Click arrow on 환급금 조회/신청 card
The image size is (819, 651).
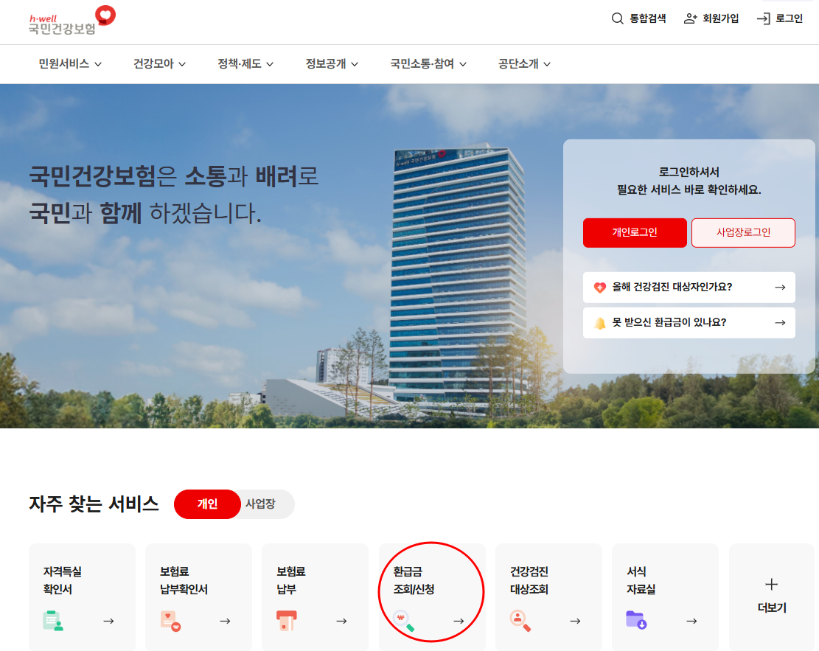click(459, 622)
